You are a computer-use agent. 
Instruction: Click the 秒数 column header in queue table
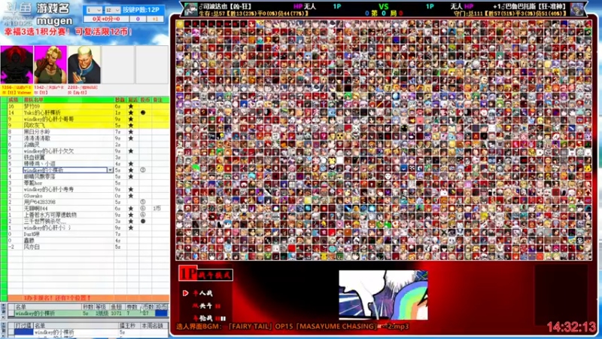tap(120, 99)
